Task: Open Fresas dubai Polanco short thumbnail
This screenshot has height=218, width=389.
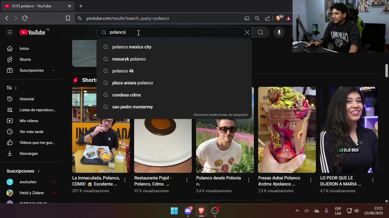Action: coord(287,130)
